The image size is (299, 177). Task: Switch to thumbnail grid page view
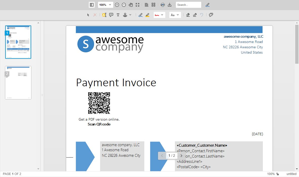tap(153, 5)
